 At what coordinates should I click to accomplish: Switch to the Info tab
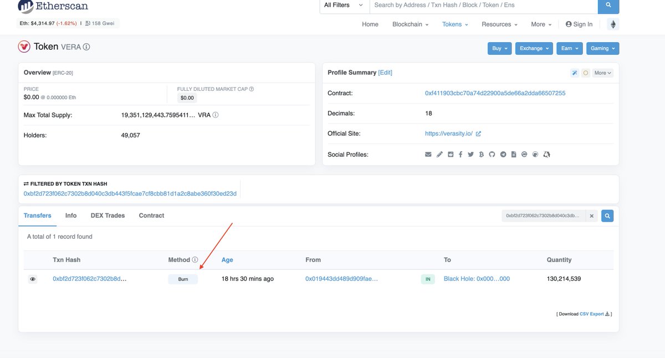(x=71, y=216)
